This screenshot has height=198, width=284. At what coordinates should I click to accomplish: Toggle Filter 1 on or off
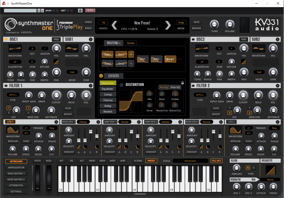click(6, 86)
